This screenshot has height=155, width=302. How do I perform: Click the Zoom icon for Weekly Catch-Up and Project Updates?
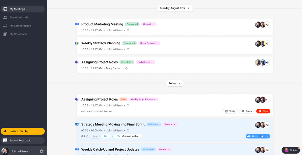pyautogui.click(x=77, y=149)
